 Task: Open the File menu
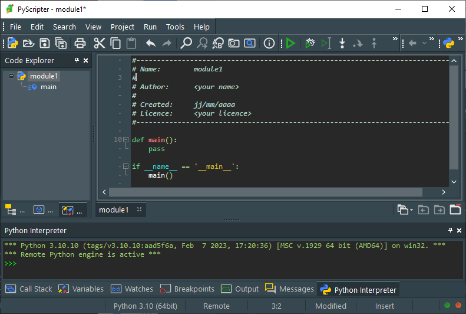coord(15,27)
